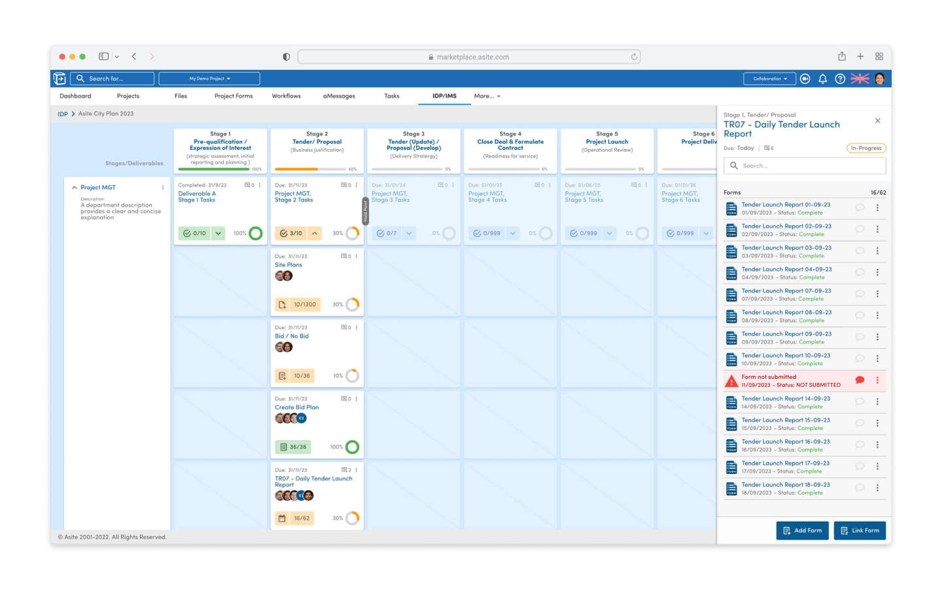Show Safari tab overview icon
Viewport: 942px width, 589px height.
[879, 56]
